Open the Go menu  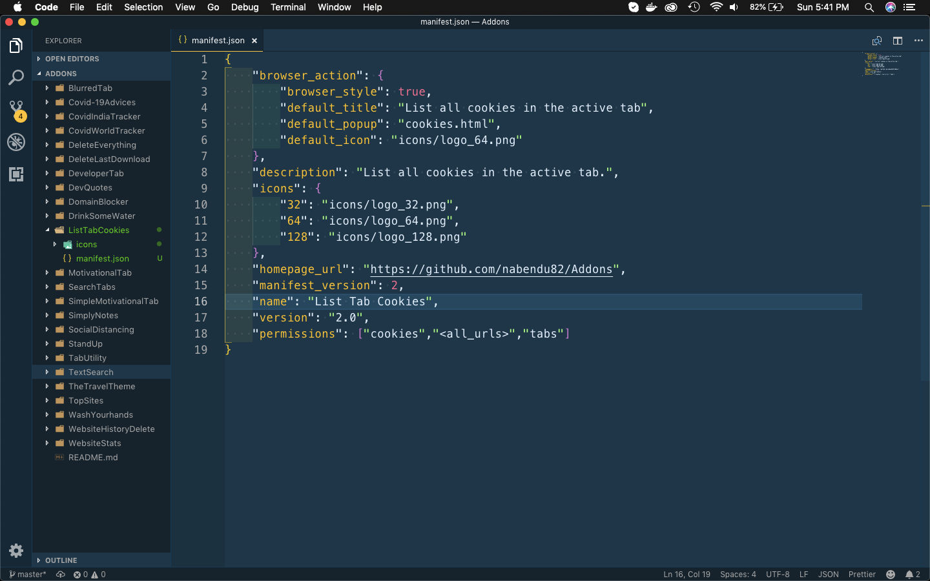click(x=213, y=7)
